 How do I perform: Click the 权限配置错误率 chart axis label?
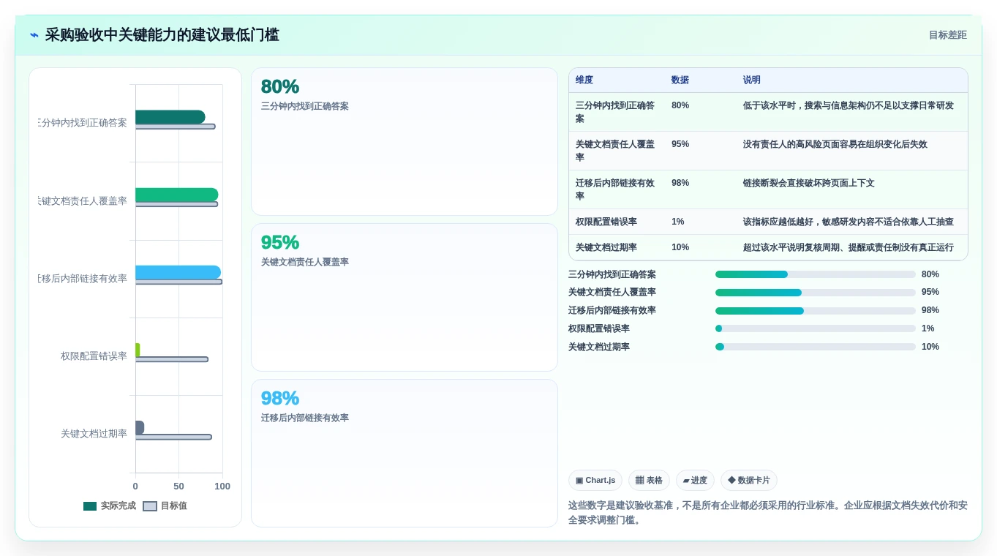click(x=94, y=356)
